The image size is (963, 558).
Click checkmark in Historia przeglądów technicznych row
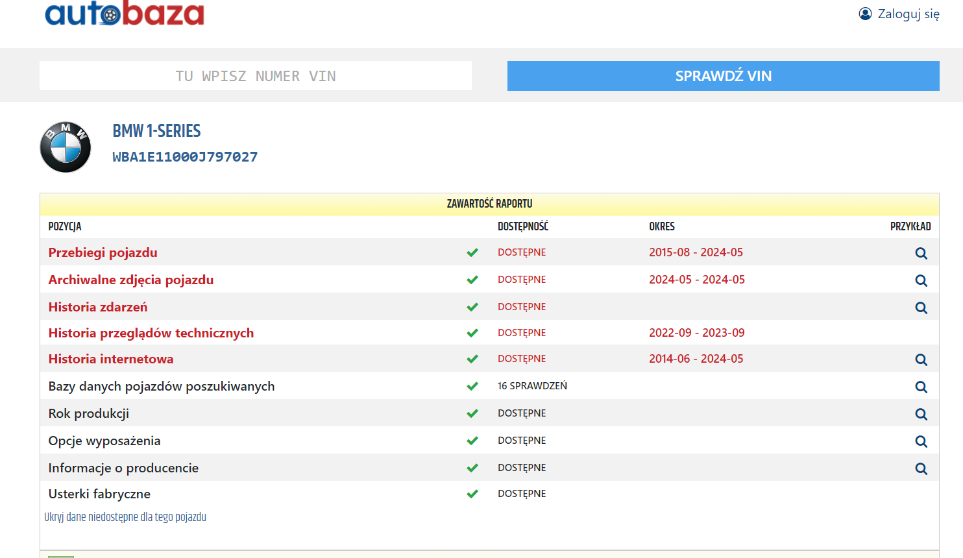[x=472, y=333]
